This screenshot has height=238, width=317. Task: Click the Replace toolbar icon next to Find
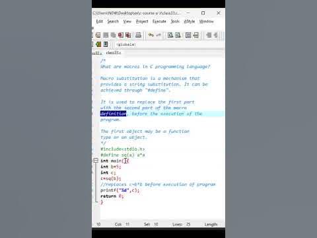pos(178,35)
